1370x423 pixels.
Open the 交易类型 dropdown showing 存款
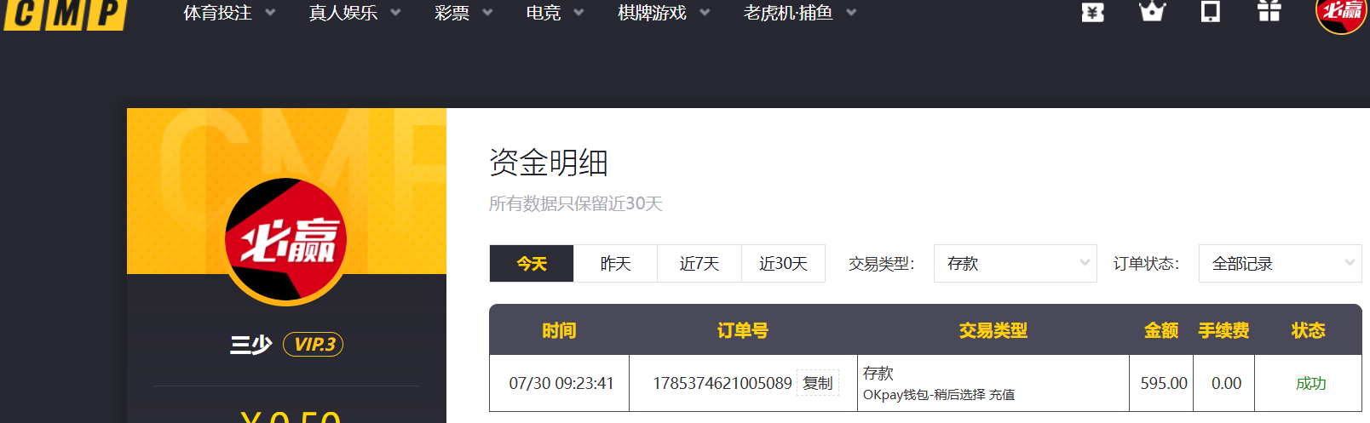tap(1016, 264)
